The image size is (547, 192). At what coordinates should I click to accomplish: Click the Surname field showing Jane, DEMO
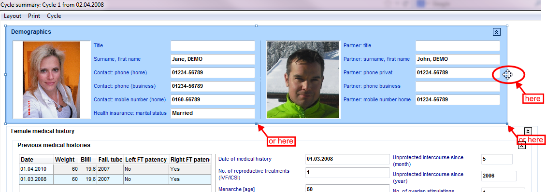[213, 59]
